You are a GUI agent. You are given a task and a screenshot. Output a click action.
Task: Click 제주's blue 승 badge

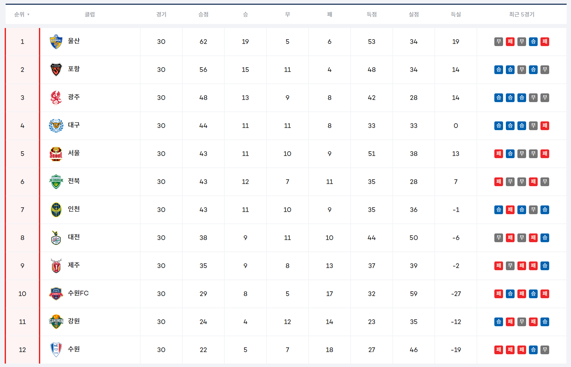tap(545, 266)
